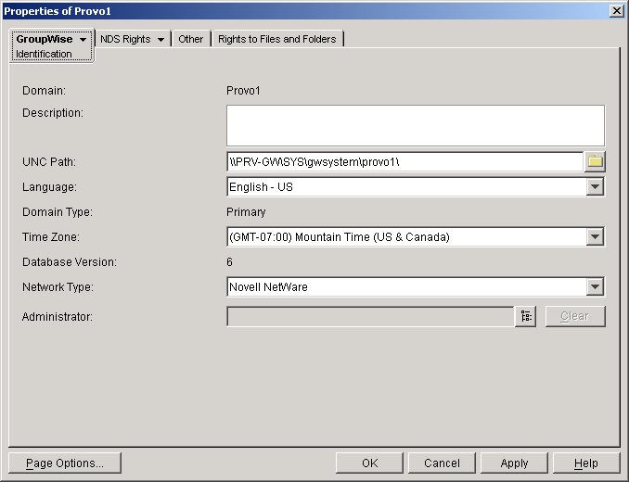
Task: Switch to the Other tab
Action: pyautogui.click(x=191, y=39)
